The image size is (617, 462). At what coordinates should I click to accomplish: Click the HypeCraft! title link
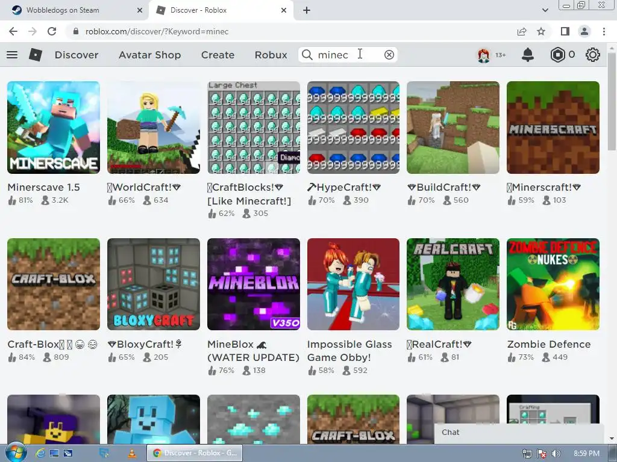[344, 188]
